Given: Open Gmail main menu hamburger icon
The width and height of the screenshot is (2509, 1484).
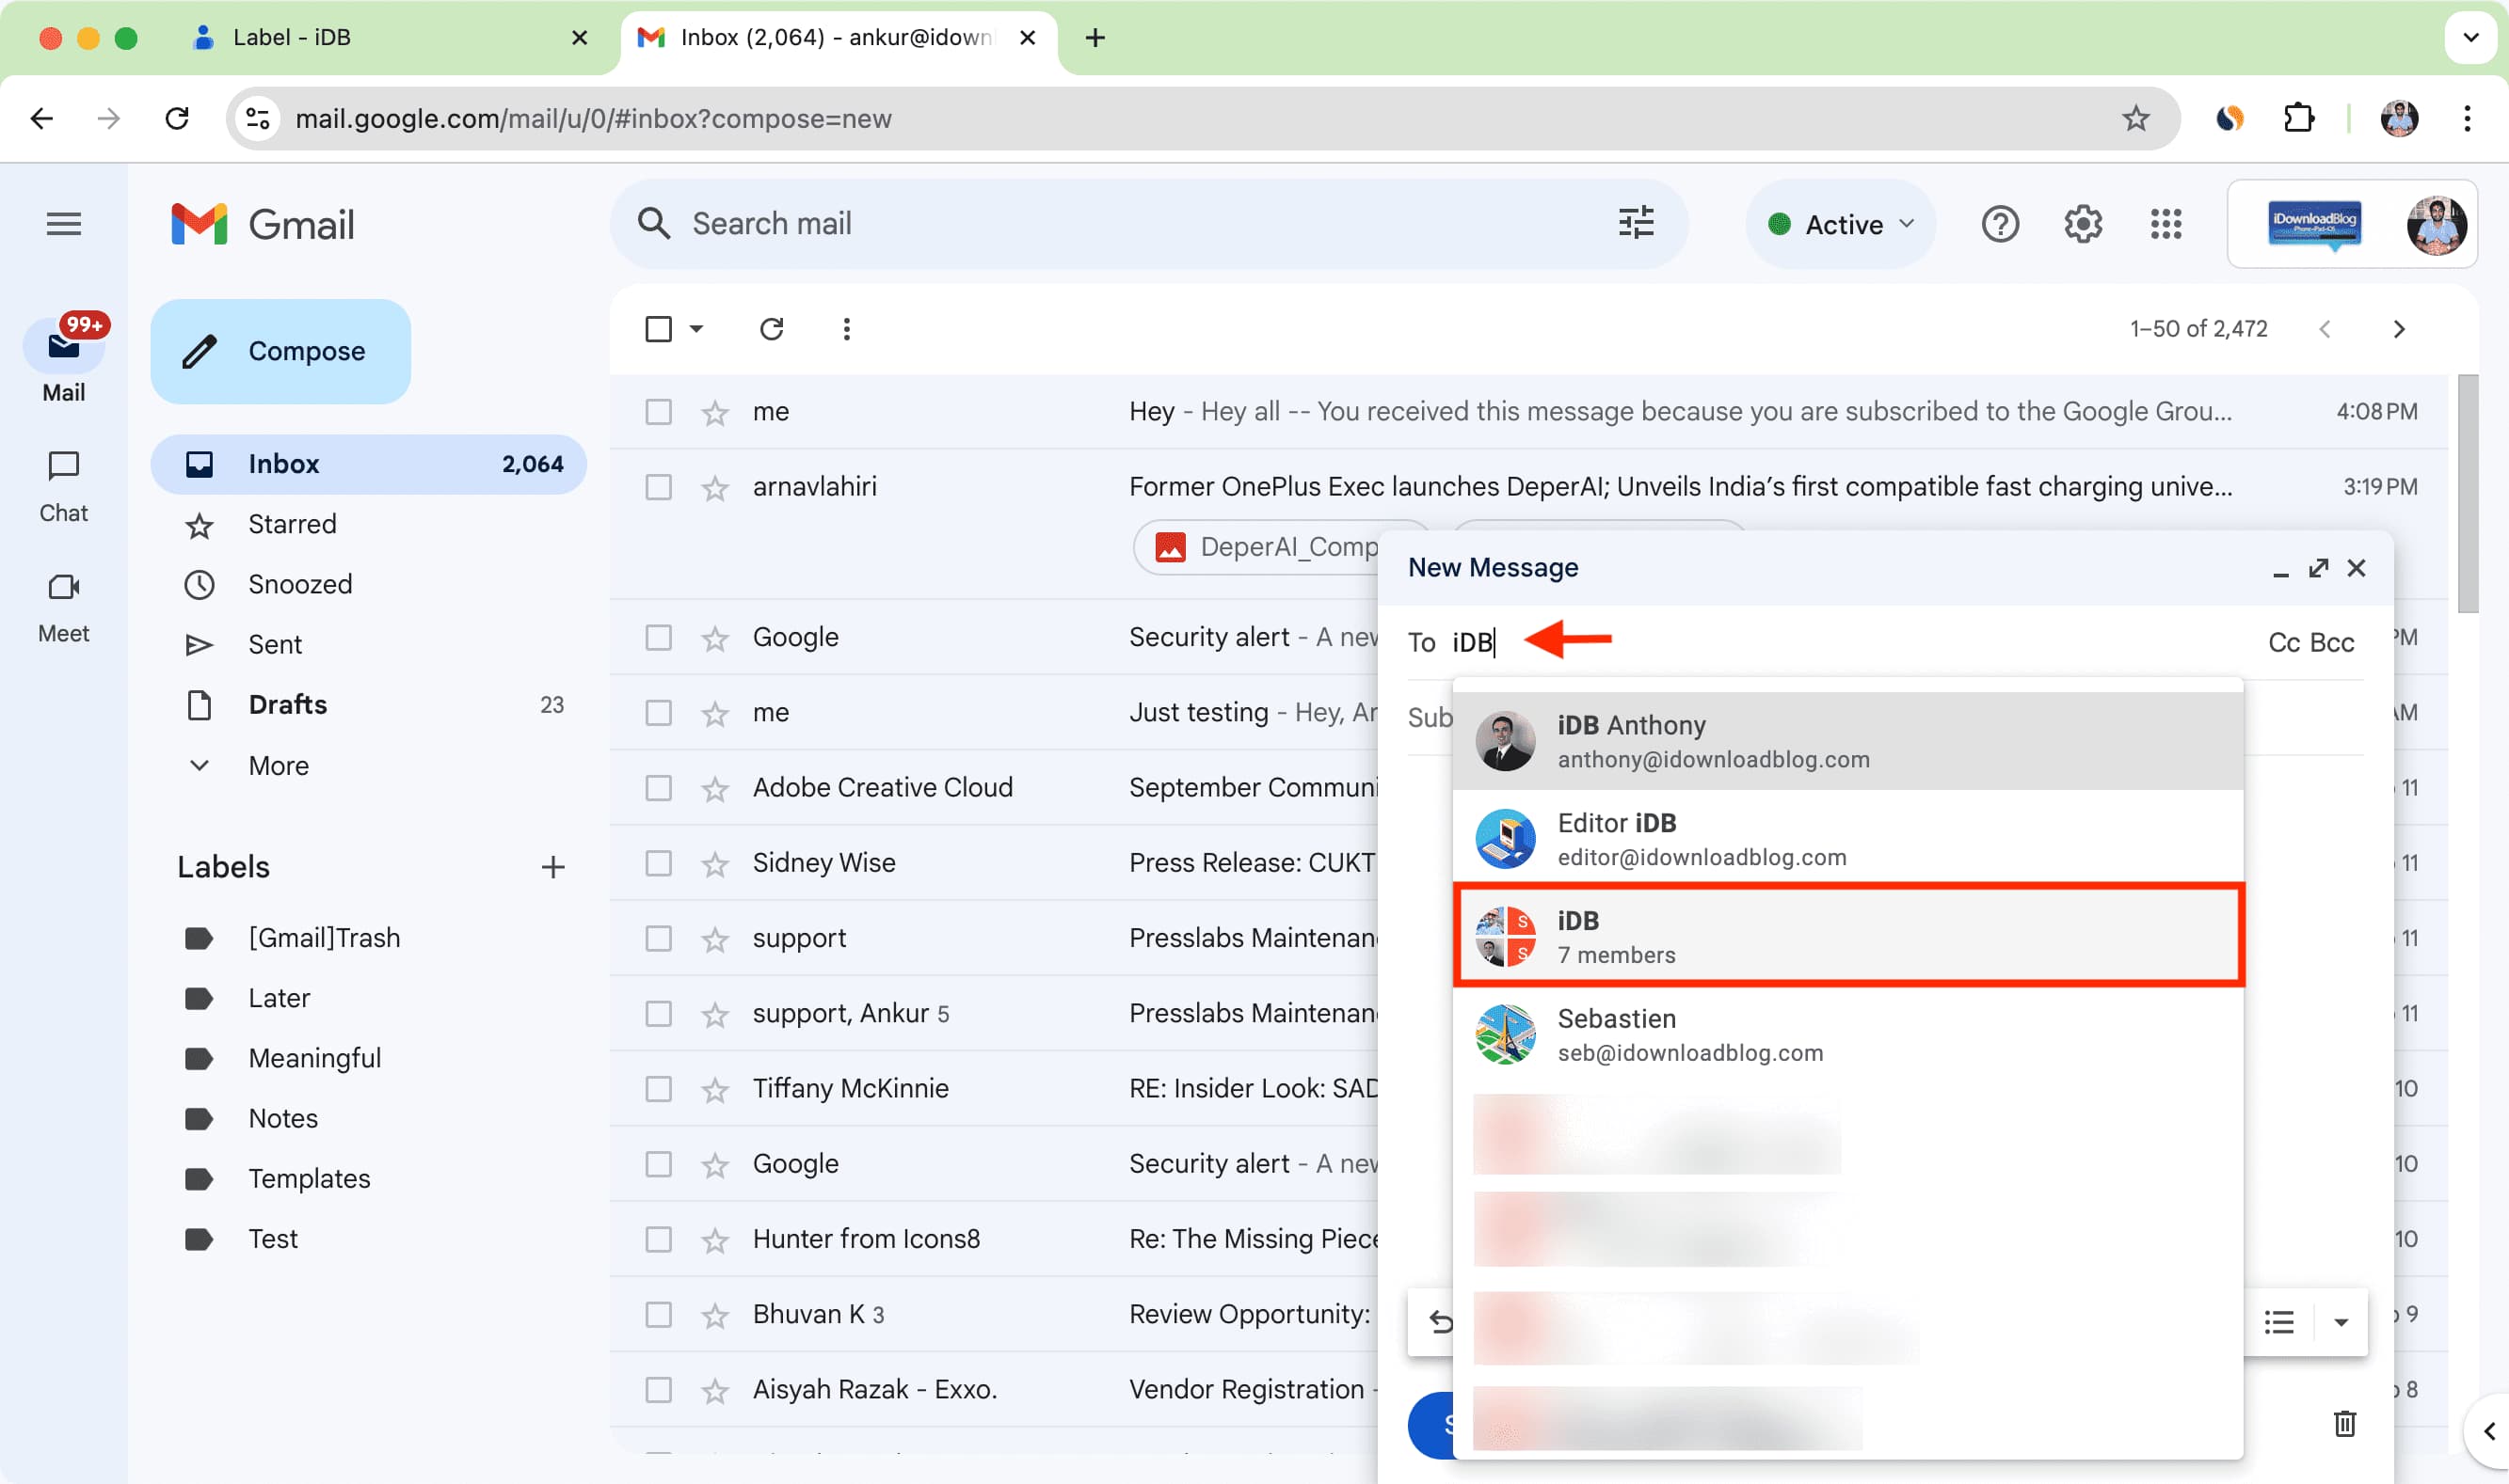Looking at the screenshot, I should click(x=64, y=224).
